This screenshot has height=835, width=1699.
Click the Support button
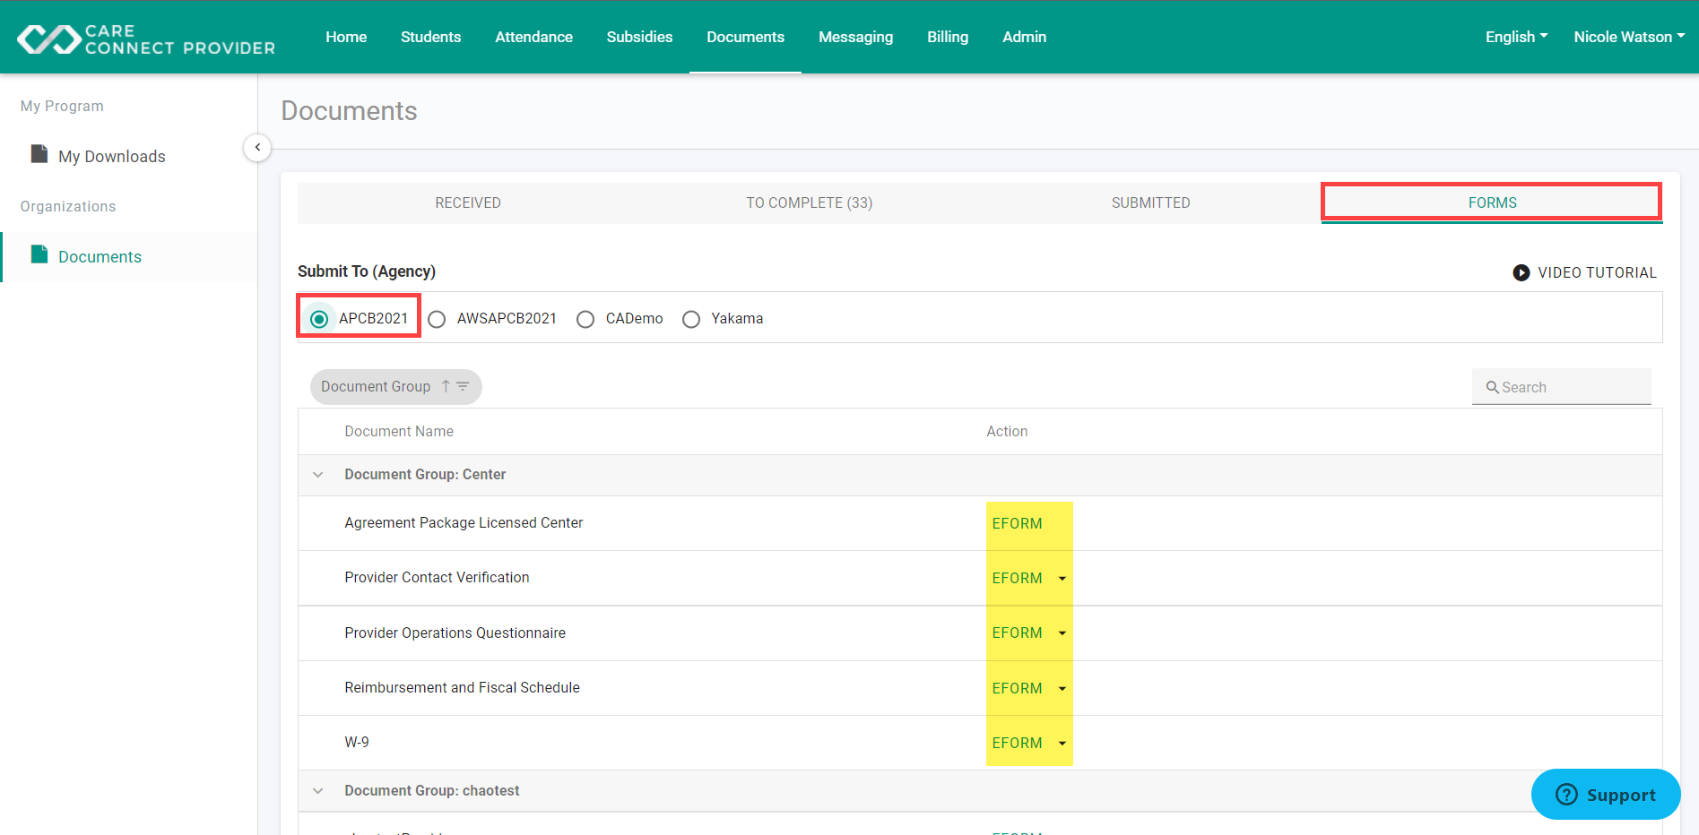(1606, 795)
